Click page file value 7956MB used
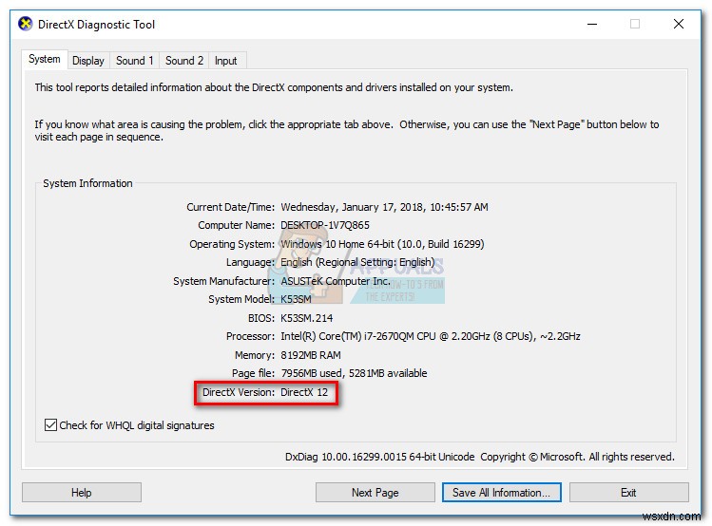Viewport: 712px width, 526px height. (354, 373)
